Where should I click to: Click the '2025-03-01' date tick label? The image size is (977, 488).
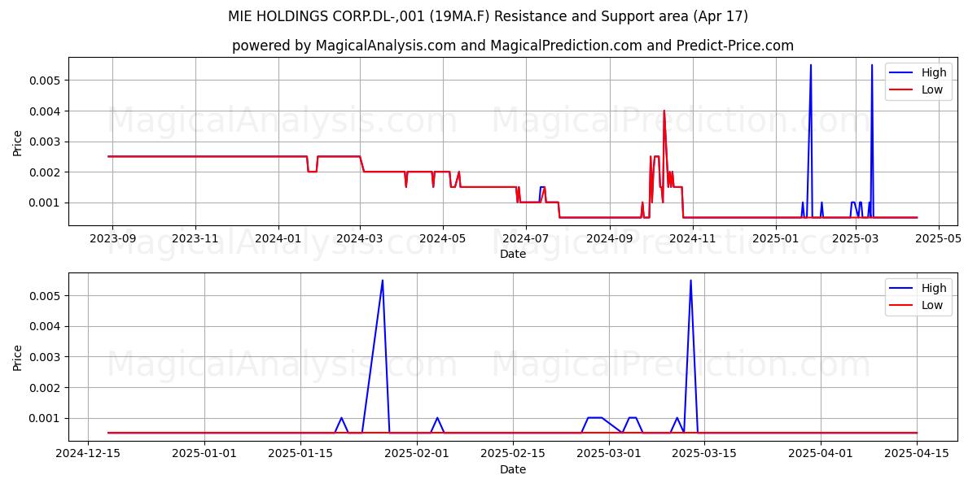click(609, 455)
